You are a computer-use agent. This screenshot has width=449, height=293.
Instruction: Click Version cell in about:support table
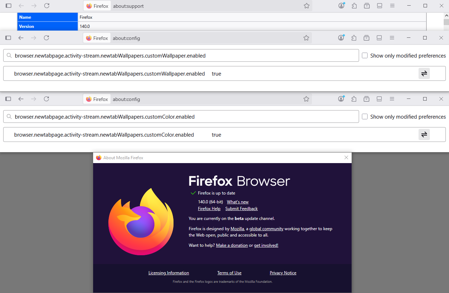click(47, 26)
